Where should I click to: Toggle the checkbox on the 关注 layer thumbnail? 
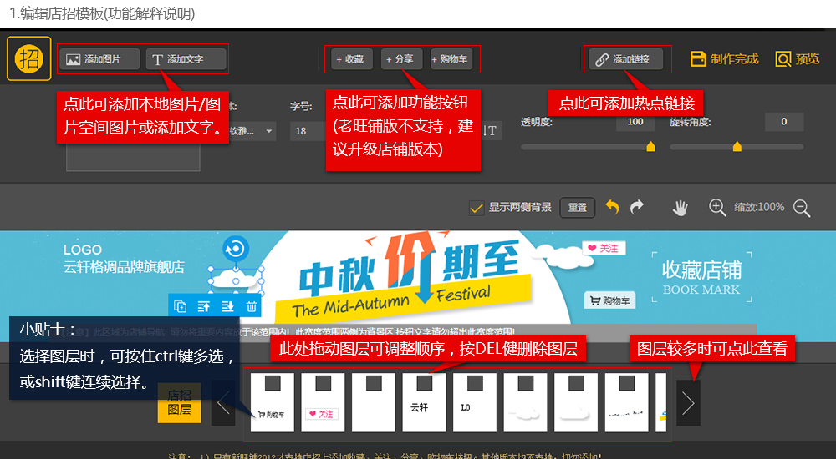(324, 383)
